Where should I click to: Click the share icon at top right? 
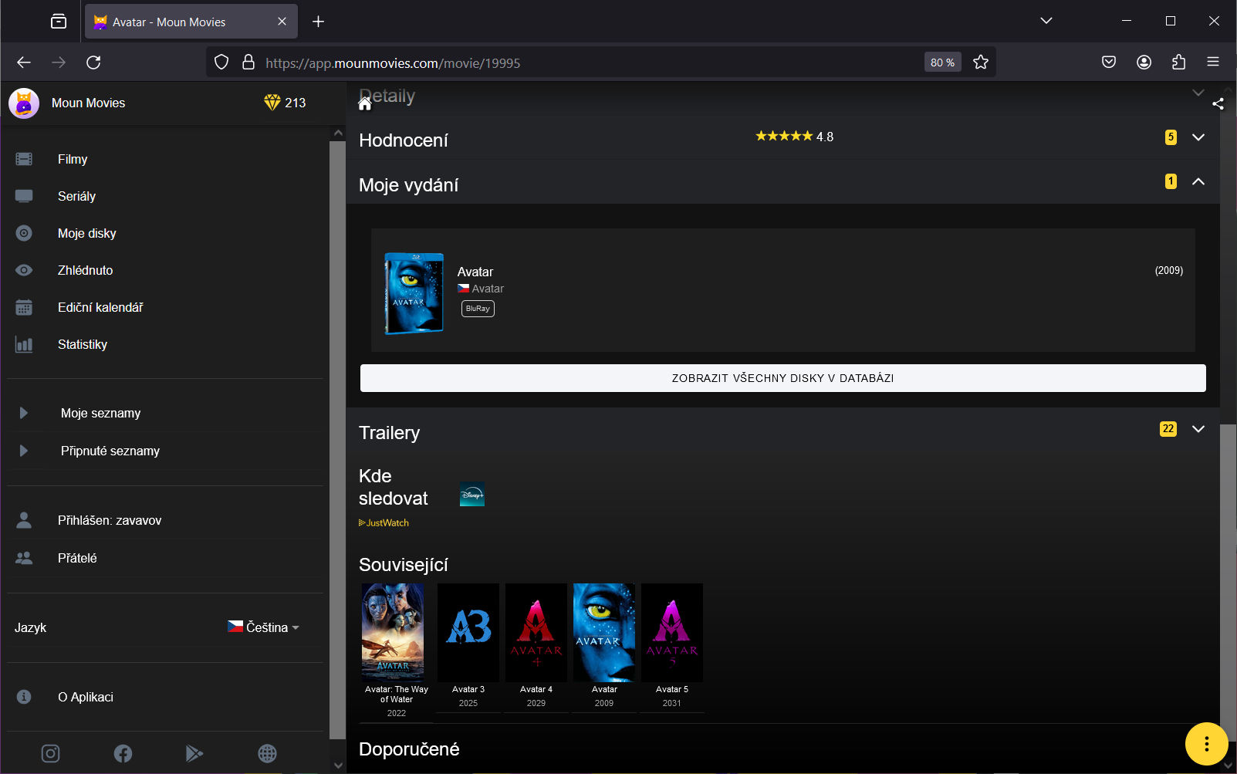pos(1218,104)
